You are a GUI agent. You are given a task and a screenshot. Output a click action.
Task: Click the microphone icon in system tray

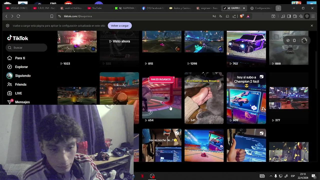275,176
